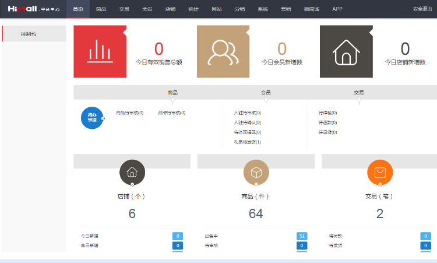Click the blue 待办事项 circle
Viewport: 437px width, 263px height.
92,118
